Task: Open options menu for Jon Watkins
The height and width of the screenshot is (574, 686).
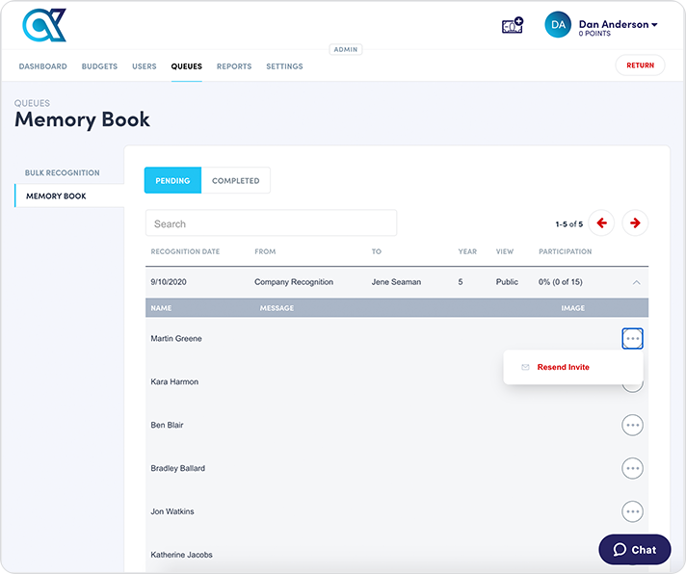Action: (632, 511)
